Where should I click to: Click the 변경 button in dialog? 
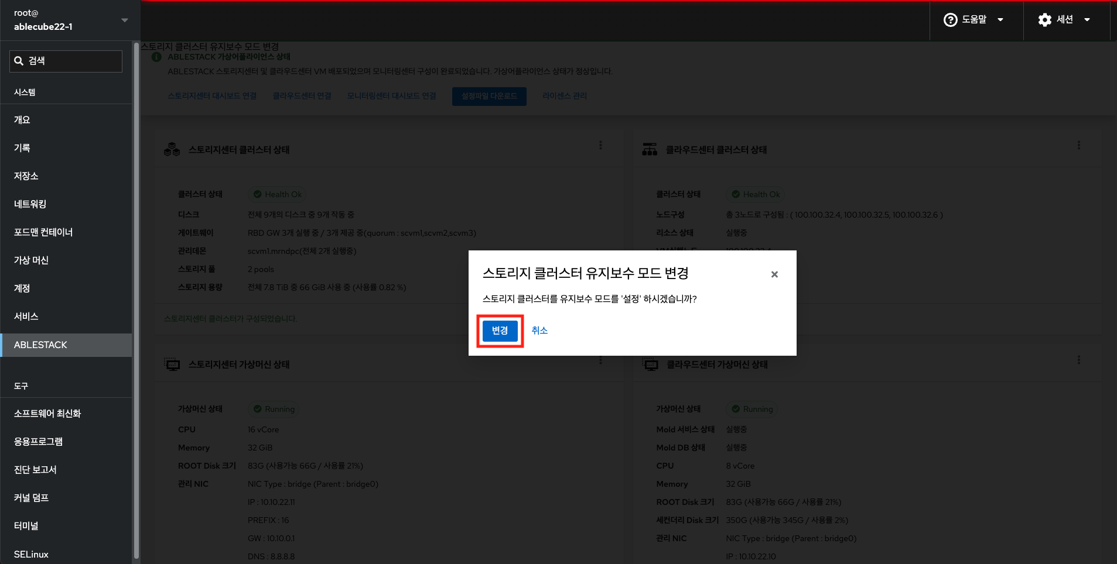[x=500, y=331]
